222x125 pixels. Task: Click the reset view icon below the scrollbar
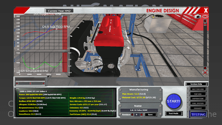[205, 72]
